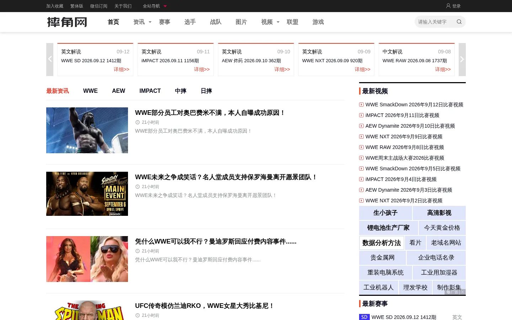This screenshot has width=512, height=320.
Task: Expand the 视频 menu arrow
Action: [278, 22]
